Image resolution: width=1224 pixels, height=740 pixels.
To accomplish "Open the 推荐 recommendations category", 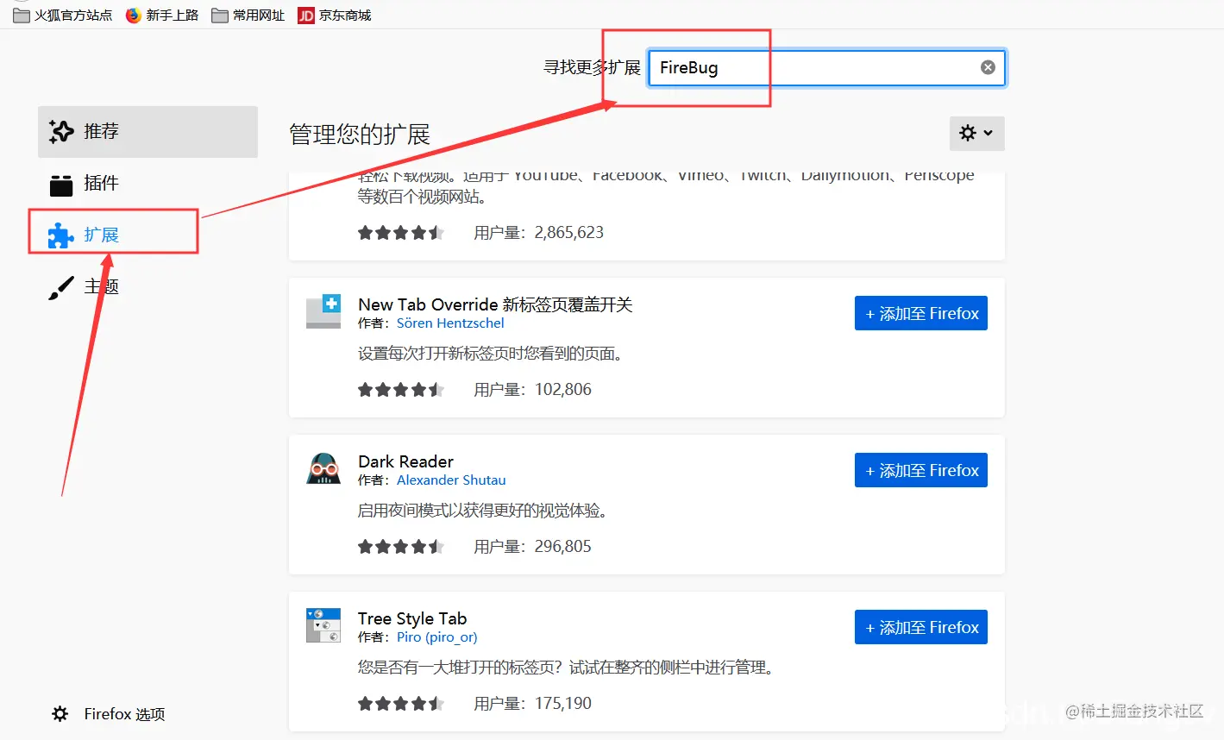I will [x=148, y=131].
